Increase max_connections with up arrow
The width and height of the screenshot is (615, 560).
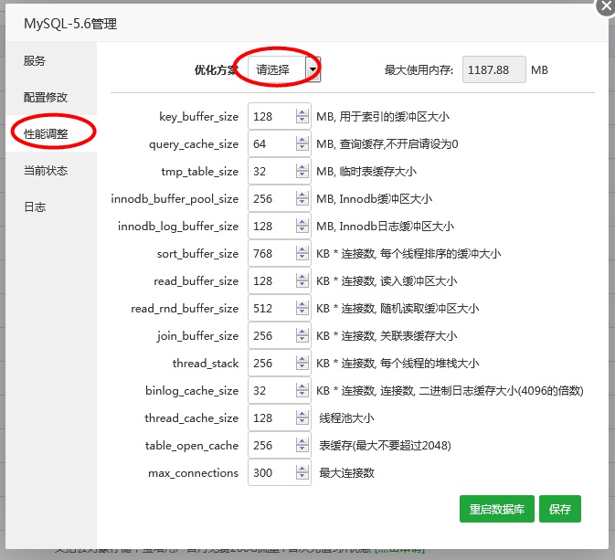point(302,470)
